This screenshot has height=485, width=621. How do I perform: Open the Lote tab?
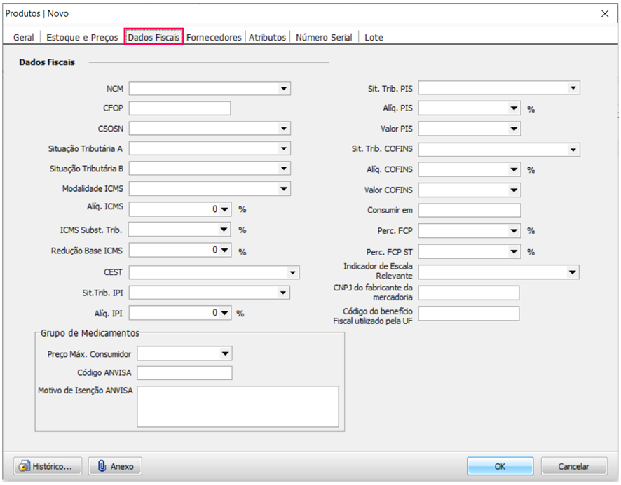tap(374, 38)
